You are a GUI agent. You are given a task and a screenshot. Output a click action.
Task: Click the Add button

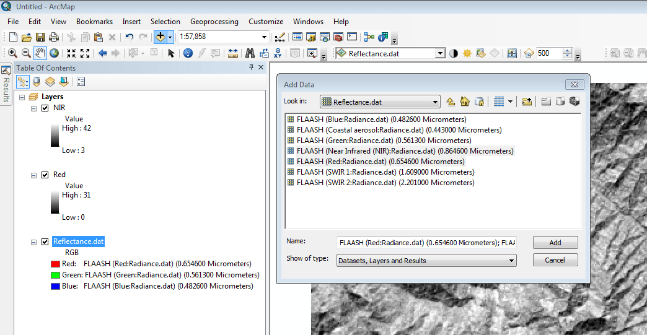pyautogui.click(x=555, y=243)
